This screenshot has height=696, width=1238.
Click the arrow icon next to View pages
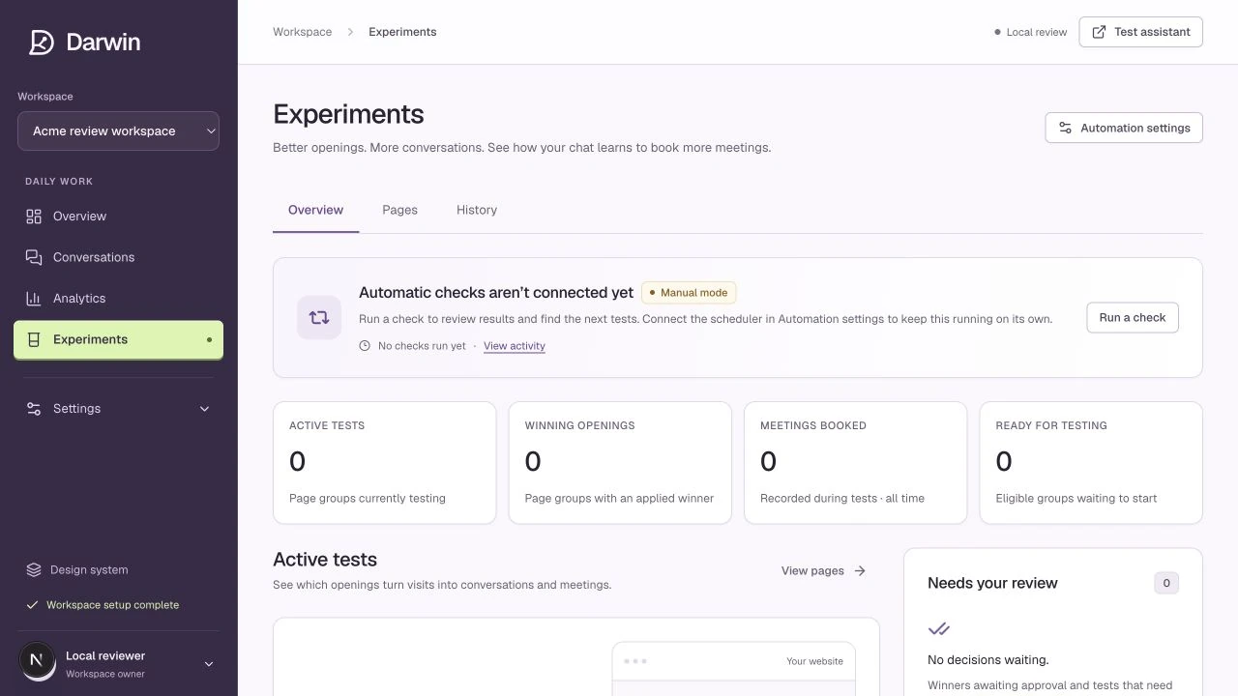(860, 571)
